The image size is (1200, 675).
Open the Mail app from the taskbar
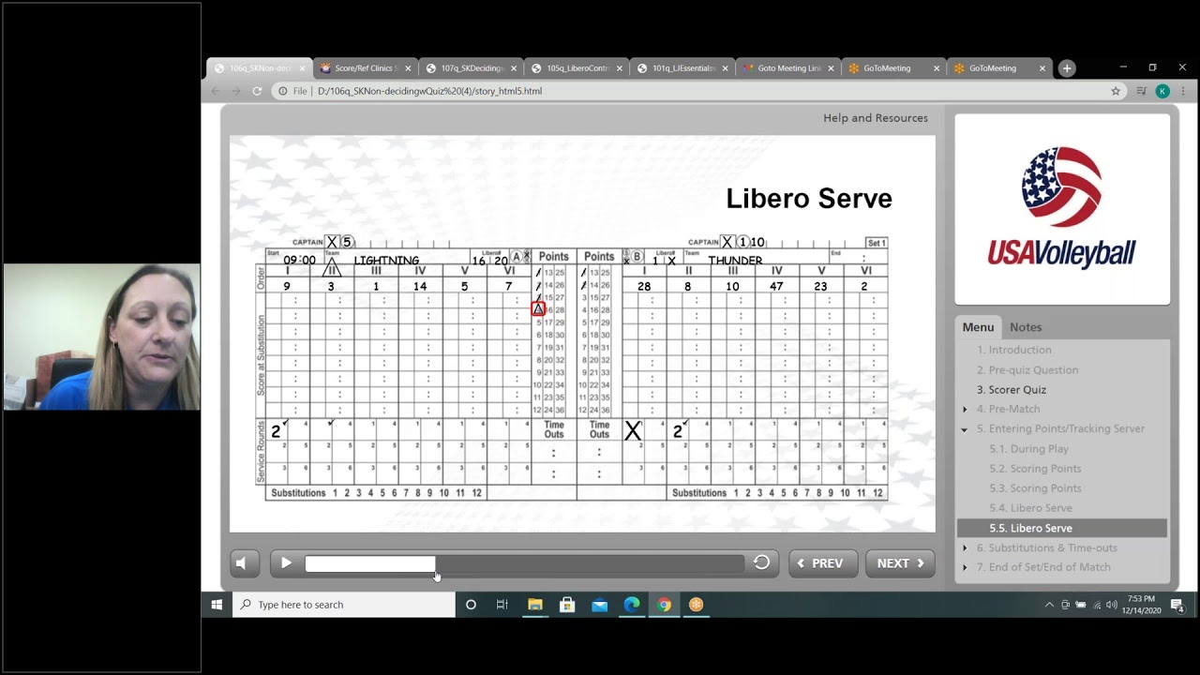(x=599, y=605)
